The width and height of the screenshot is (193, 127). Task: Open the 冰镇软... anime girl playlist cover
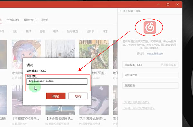pyautogui.click(x=26, y=49)
